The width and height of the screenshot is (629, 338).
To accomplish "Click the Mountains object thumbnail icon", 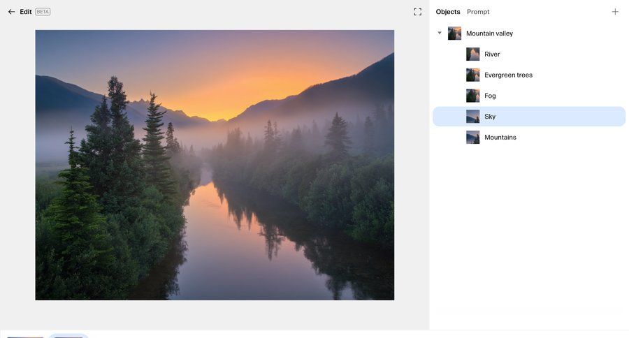I will pos(473,138).
